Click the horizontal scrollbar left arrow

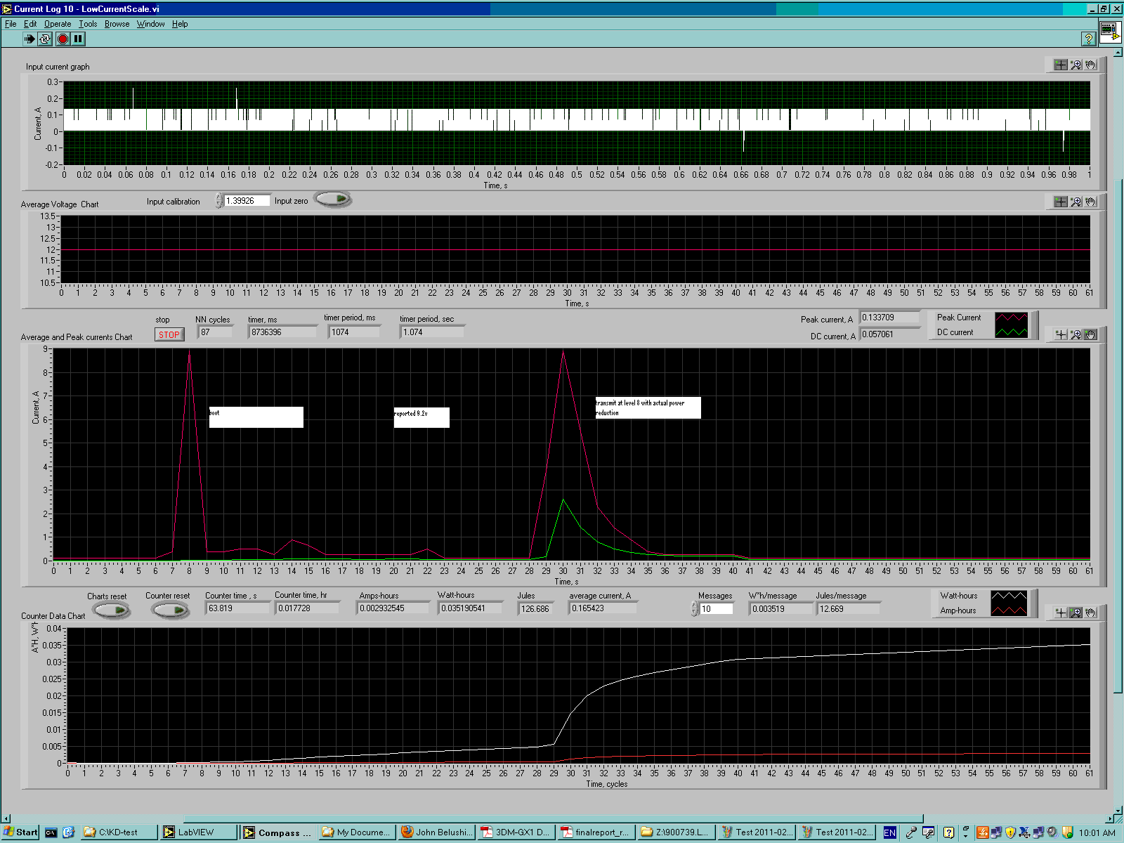tap(6, 818)
